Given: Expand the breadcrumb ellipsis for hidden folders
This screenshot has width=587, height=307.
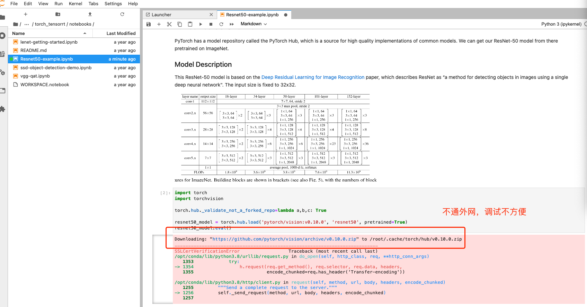Looking at the screenshot, I should point(27,24).
